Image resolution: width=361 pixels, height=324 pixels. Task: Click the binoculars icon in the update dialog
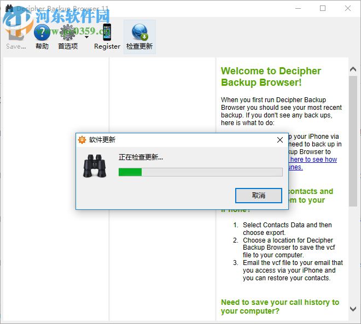tap(95, 166)
